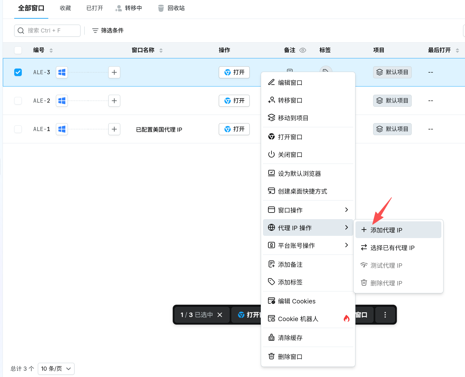465x377 pixels.
Task: Uncheck the ALE-3 row checkbox
Action: point(18,72)
